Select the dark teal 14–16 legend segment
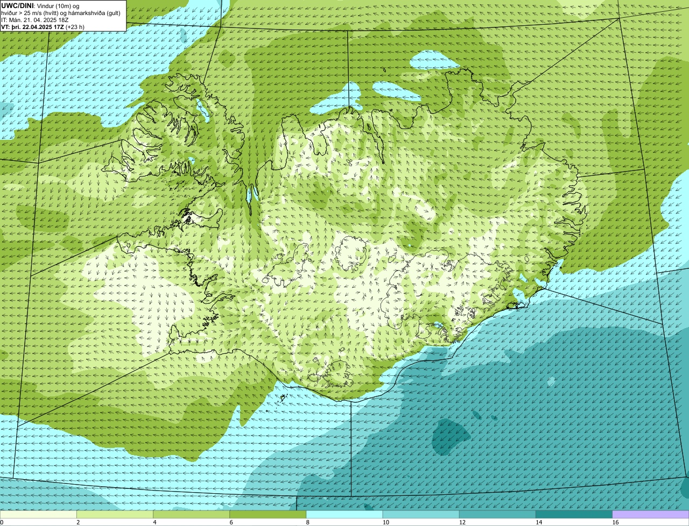 (x=574, y=515)
